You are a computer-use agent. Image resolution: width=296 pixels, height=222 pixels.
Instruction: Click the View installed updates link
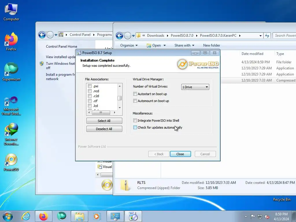point(60,57)
